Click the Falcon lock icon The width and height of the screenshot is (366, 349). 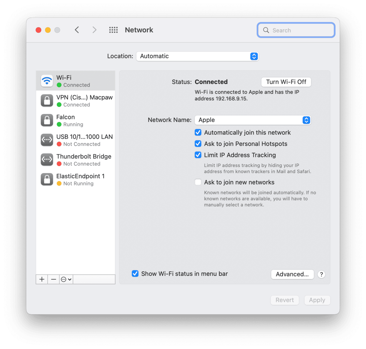point(47,120)
